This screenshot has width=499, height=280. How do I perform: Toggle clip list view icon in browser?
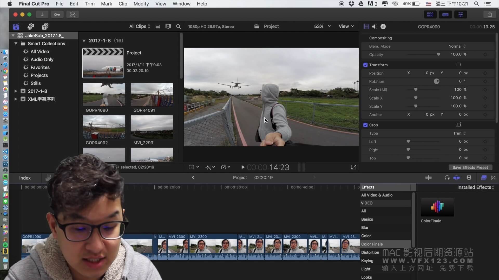(158, 26)
